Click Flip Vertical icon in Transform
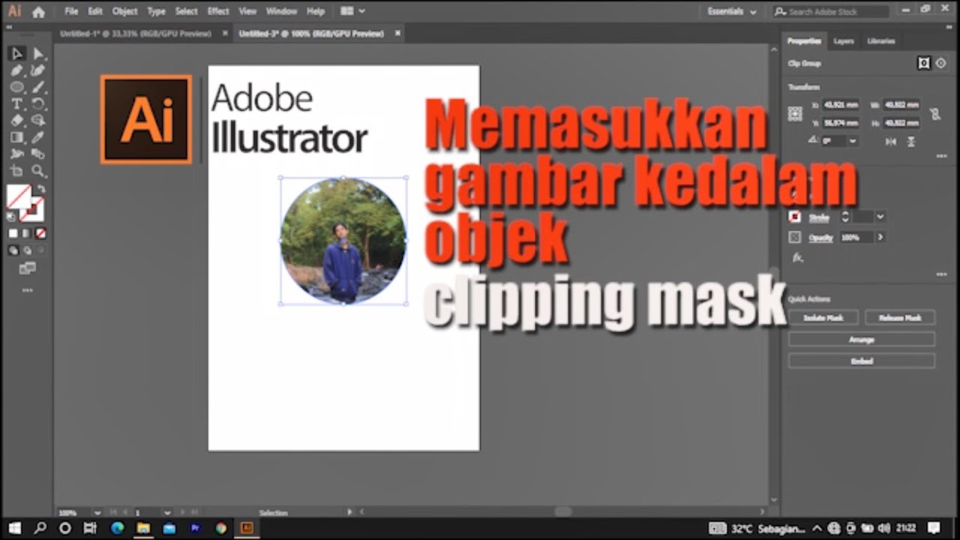This screenshot has height=540, width=960. [x=911, y=141]
